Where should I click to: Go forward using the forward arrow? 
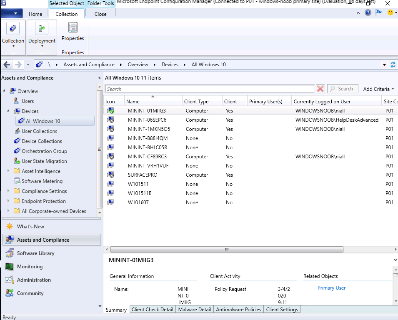[18, 65]
